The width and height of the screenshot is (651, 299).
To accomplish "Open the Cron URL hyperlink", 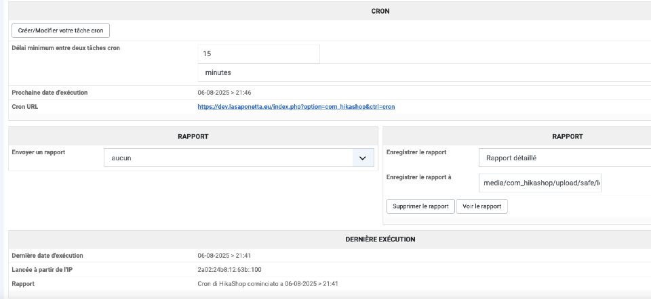I will (296, 107).
